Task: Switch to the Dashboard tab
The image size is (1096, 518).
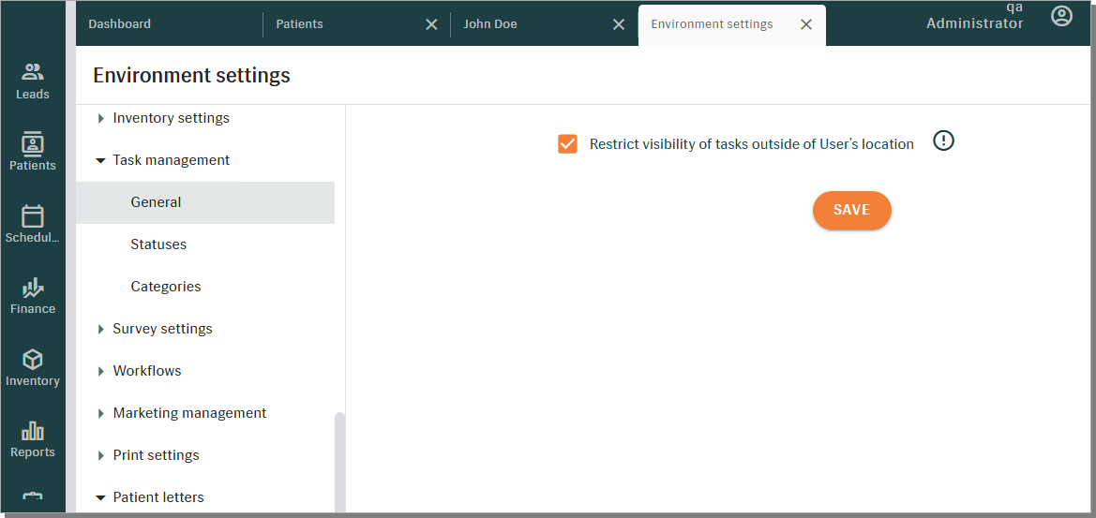Action: (x=120, y=24)
